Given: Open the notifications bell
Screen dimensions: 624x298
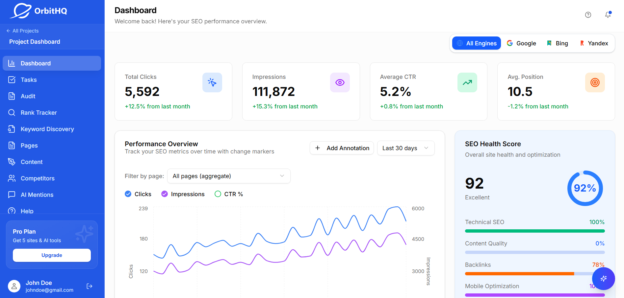Looking at the screenshot, I should point(608,14).
